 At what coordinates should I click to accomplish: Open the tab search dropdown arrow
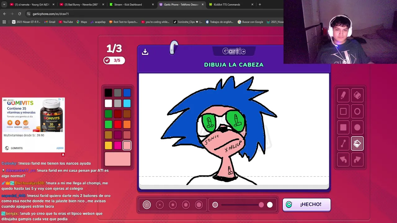click(4, 4)
